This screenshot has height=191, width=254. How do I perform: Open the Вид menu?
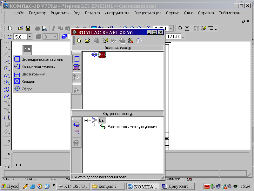tap(77, 13)
